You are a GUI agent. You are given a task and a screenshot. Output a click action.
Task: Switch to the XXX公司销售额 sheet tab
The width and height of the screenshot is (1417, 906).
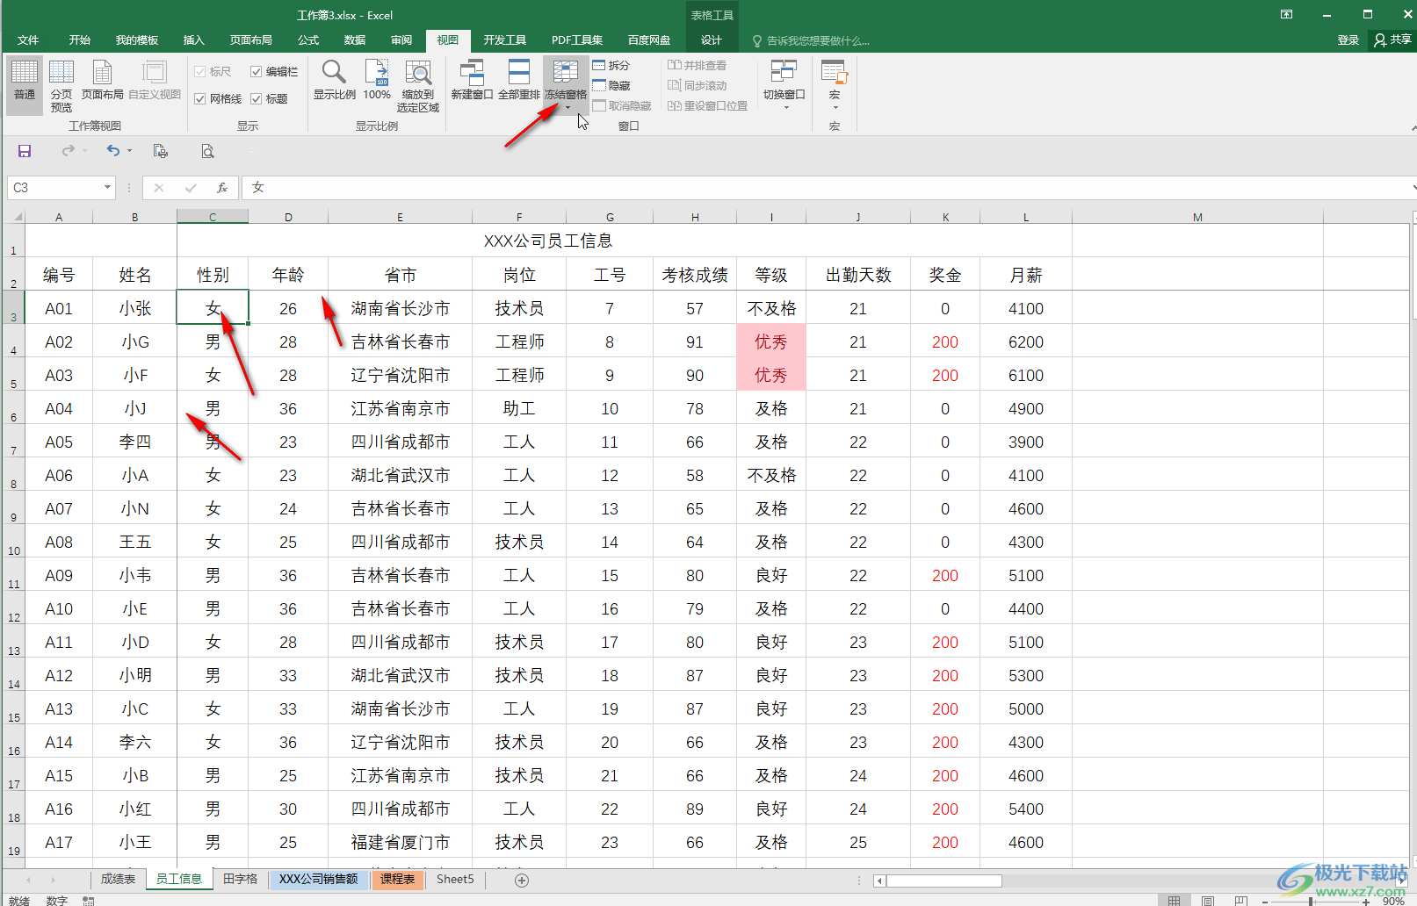(318, 879)
